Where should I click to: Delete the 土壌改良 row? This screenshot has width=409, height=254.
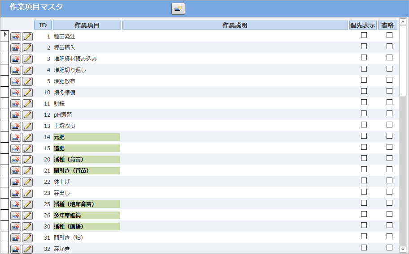point(16,126)
